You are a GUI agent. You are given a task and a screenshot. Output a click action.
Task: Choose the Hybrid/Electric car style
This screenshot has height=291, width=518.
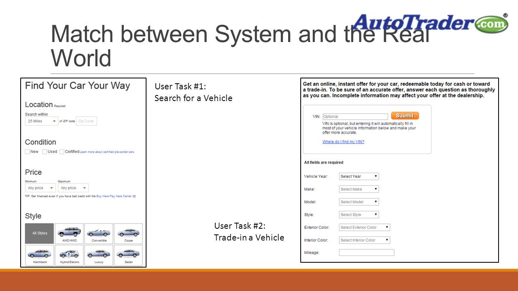(69, 255)
